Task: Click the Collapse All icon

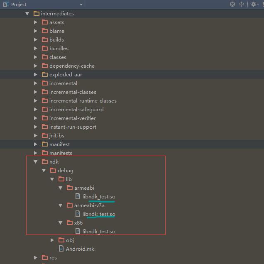Action: [242, 4]
